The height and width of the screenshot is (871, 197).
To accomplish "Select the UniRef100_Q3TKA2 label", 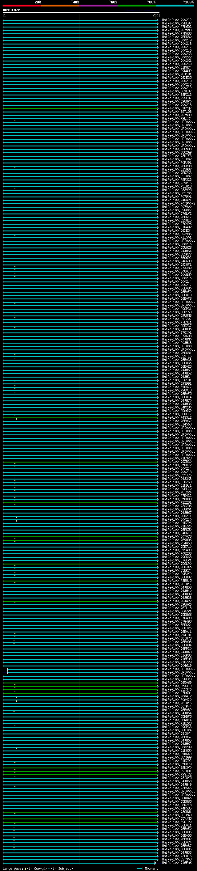I will pos(177,159).
